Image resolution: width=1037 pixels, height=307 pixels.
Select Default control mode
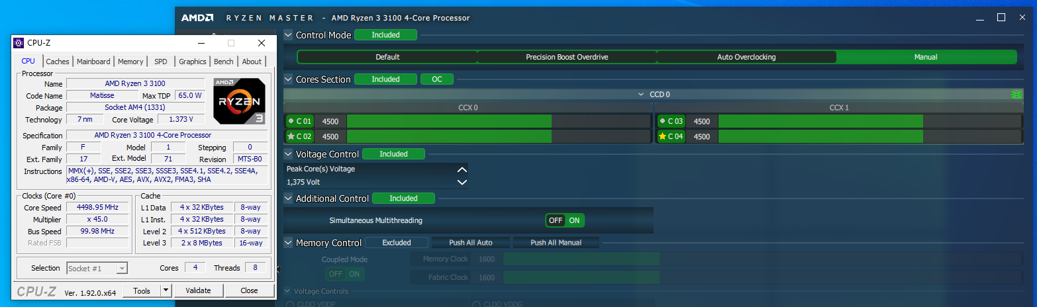[x=387, y=57]
